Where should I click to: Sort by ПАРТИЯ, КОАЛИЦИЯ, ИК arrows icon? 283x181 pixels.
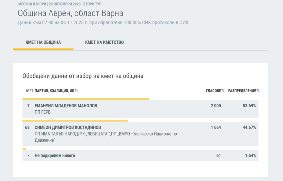coord(76,90)
